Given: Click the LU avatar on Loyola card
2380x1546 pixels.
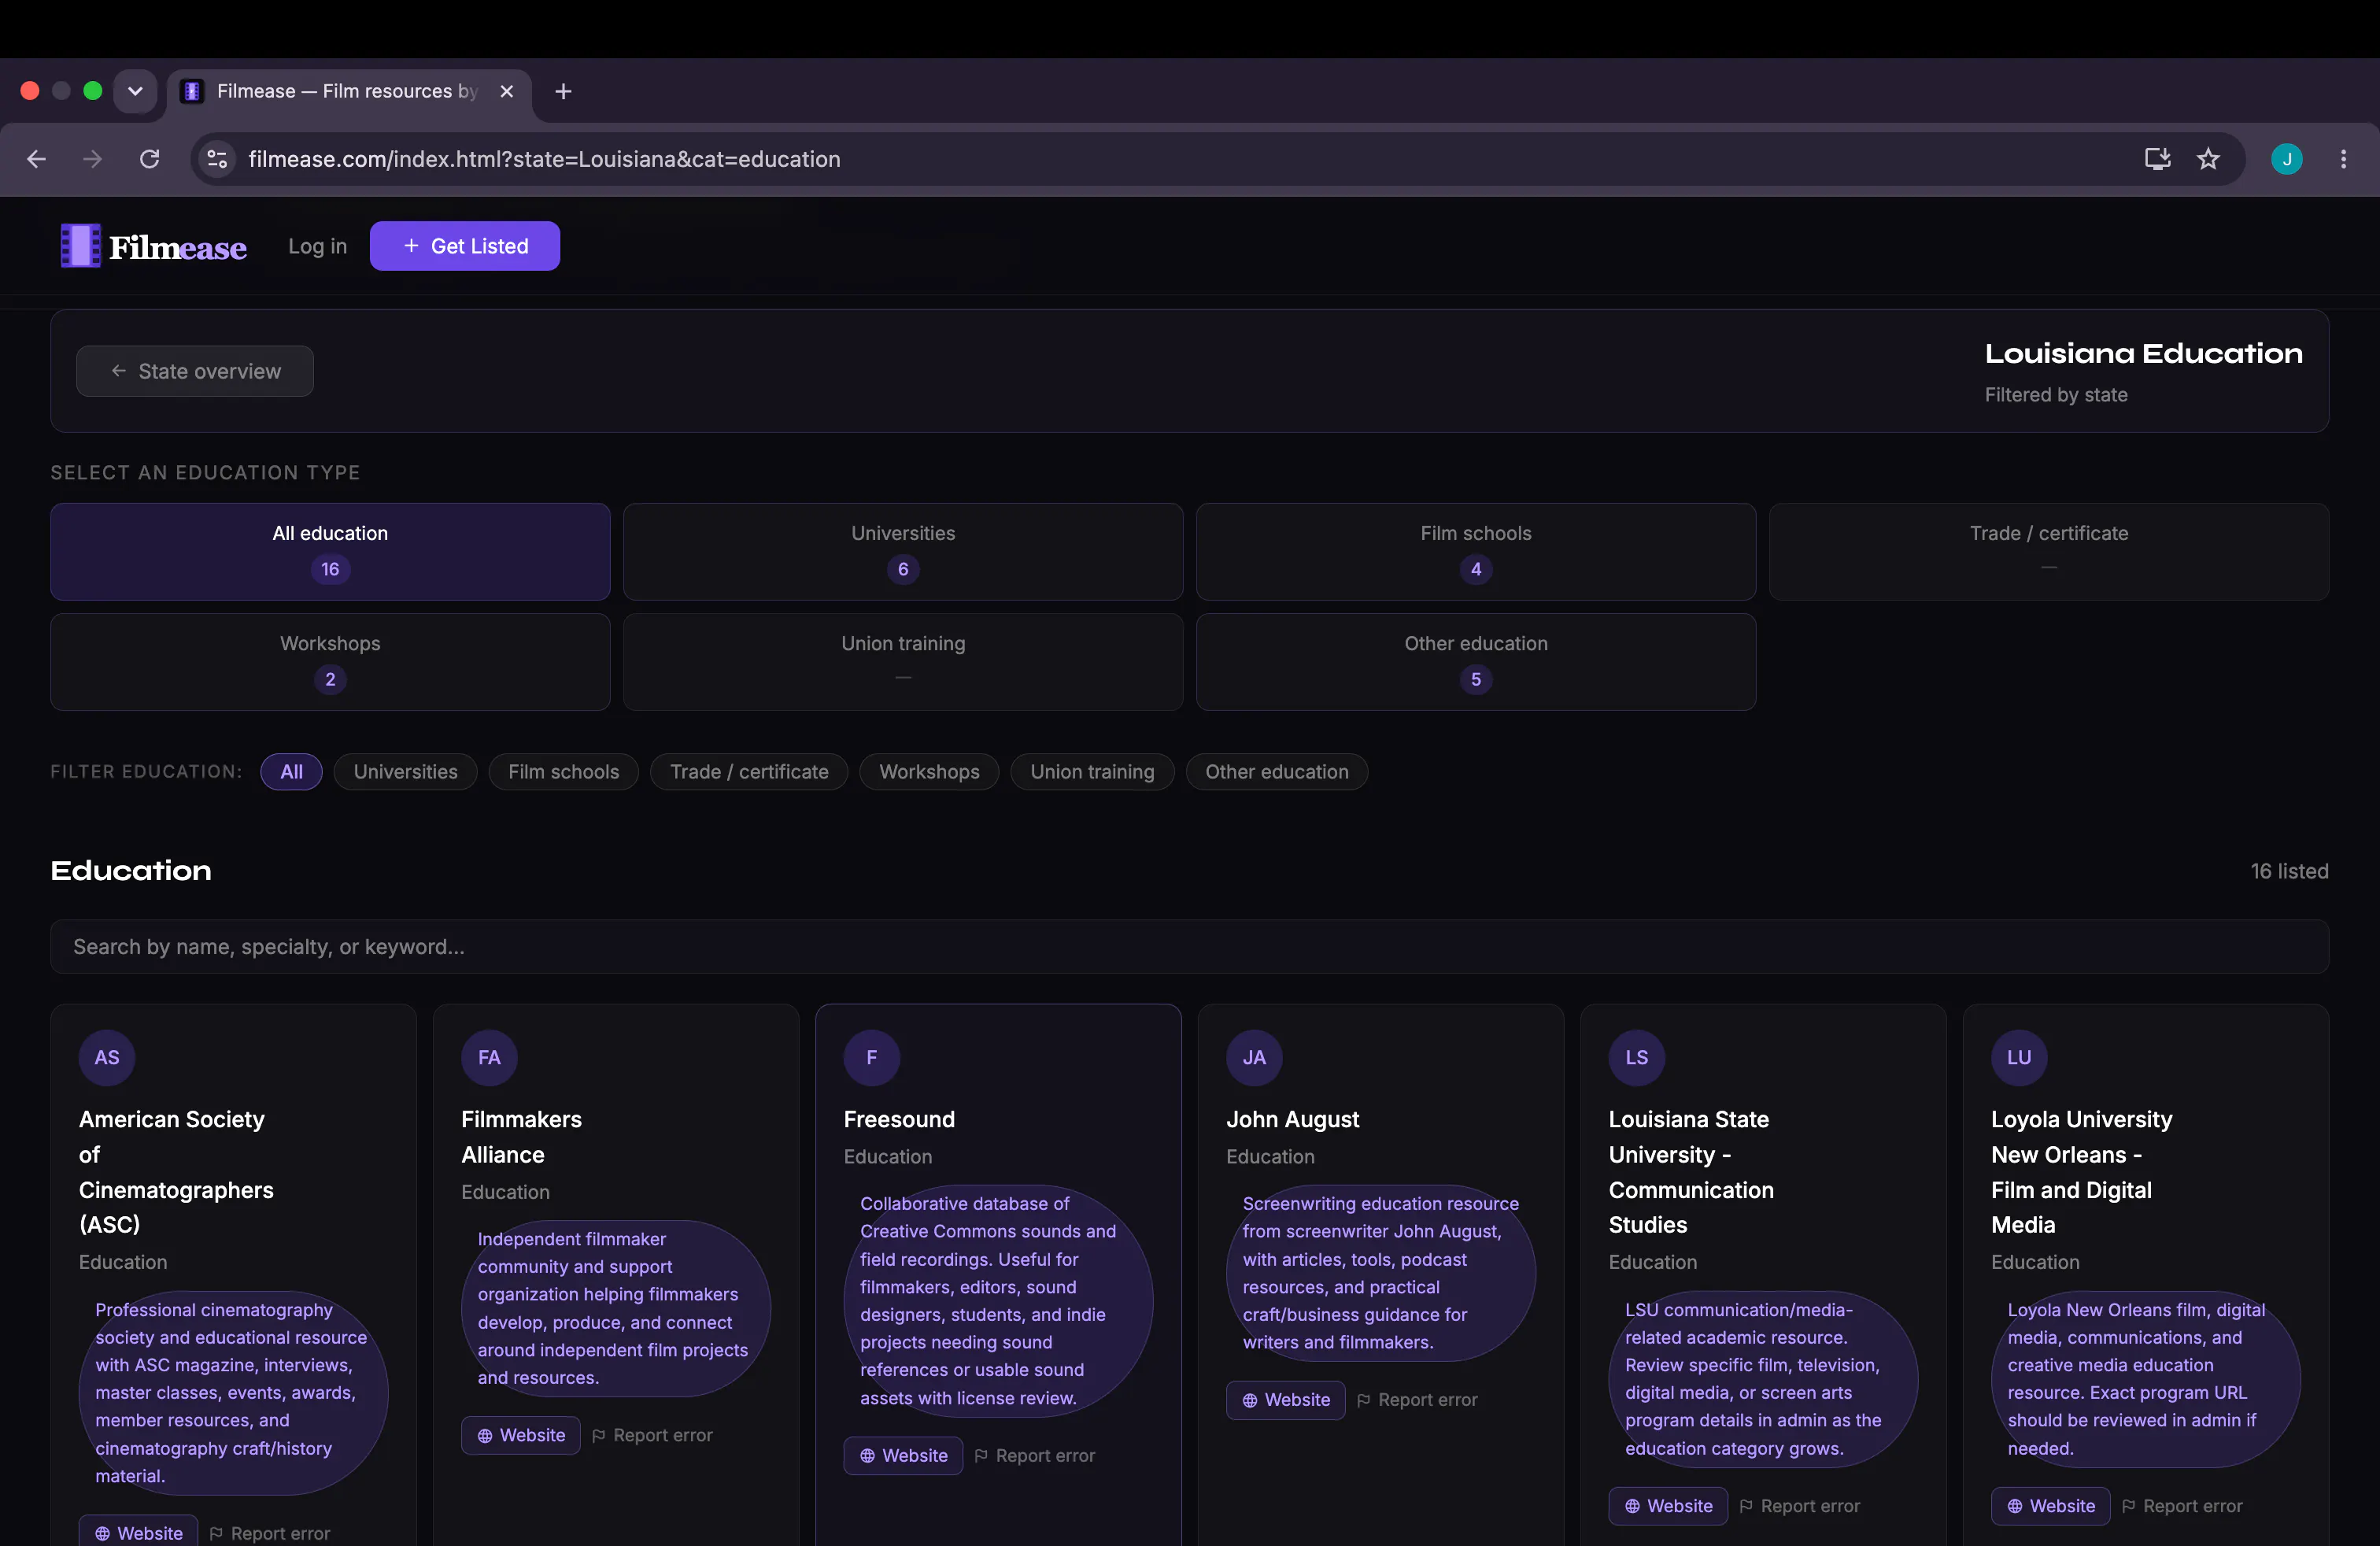Looking at the screenshot, I should pos(2019,1057).
